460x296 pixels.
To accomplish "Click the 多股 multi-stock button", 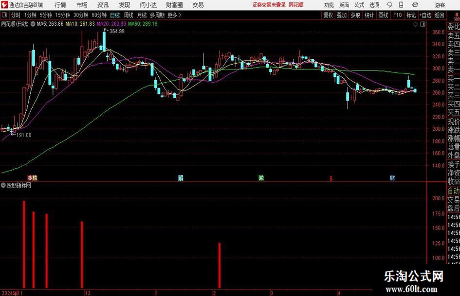I will pos(355,15).
